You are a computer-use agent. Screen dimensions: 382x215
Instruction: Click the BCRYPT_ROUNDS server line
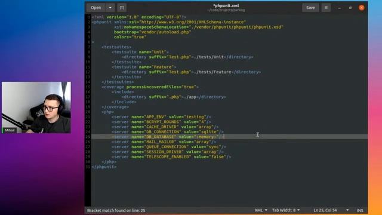coord(161,122)
